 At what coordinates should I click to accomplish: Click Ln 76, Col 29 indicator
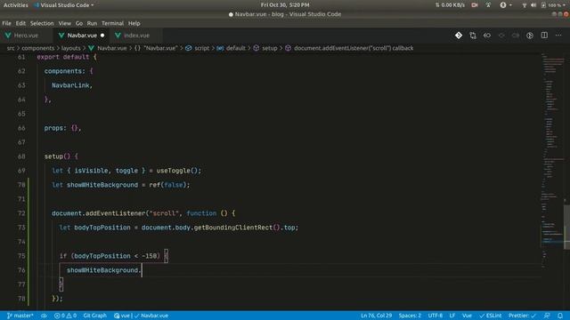click(376, 316)
